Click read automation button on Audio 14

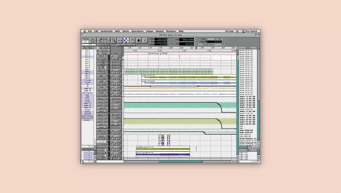pos(105,118)
